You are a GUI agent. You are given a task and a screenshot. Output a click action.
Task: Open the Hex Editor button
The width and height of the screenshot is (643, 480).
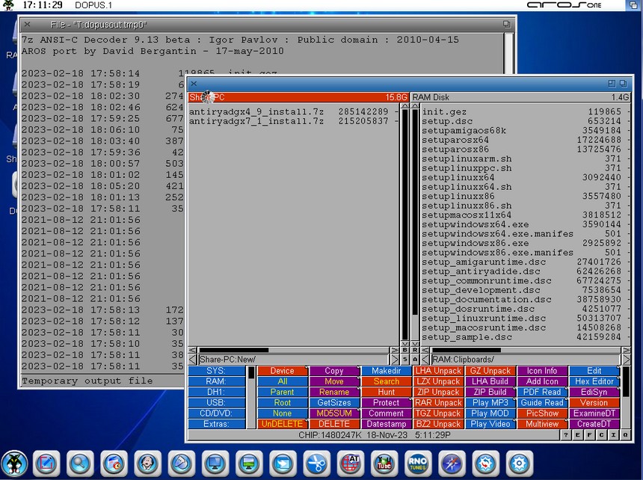pos(594,381)
